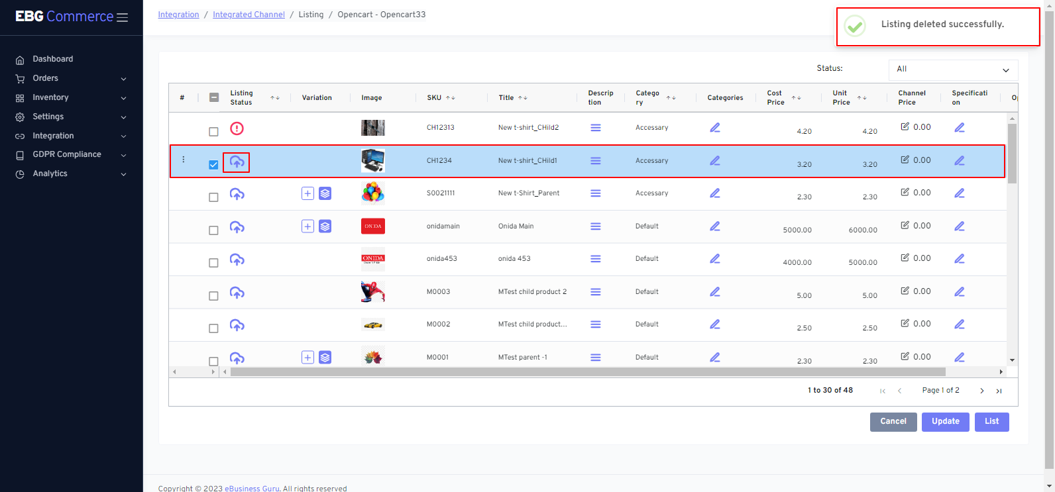Screen dimensions: 1055x492
Task: Click the hamburger menu icon beside EBG Commerce
Action: pyautogui.click(x=122, y=17)
